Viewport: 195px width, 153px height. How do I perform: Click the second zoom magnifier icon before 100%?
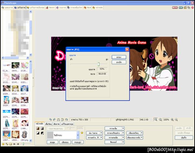tap(160, 119)
